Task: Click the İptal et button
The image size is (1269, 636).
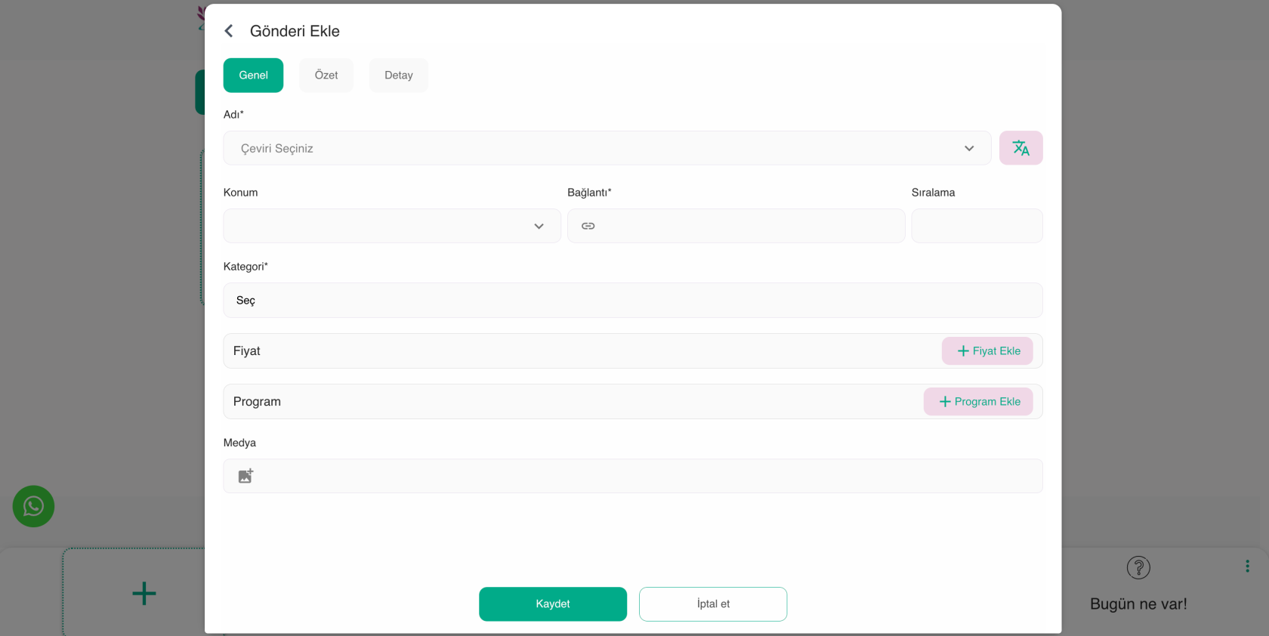Action: click(712, 604)
